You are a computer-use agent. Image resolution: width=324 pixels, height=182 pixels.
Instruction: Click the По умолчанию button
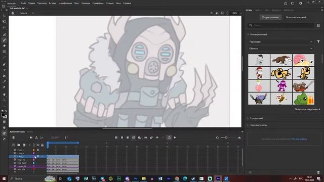pyautogui.click(x=270, y=17)
